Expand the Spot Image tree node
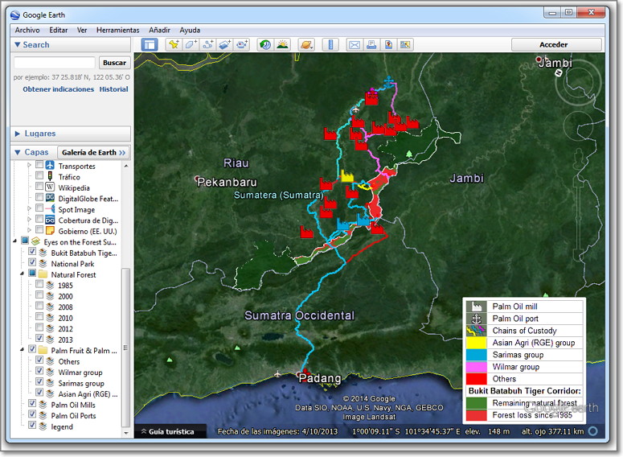 pos(29,208)
